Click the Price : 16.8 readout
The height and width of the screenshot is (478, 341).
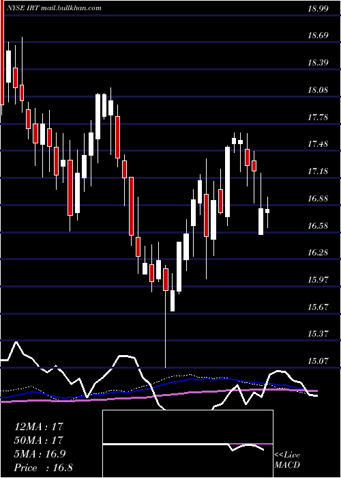[43, 468]
